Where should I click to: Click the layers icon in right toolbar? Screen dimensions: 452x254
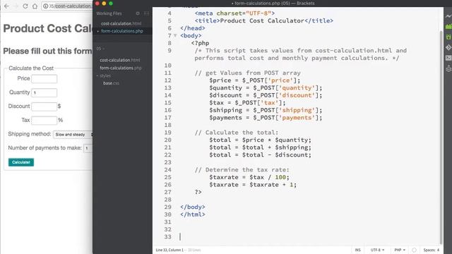pos(448,68)
